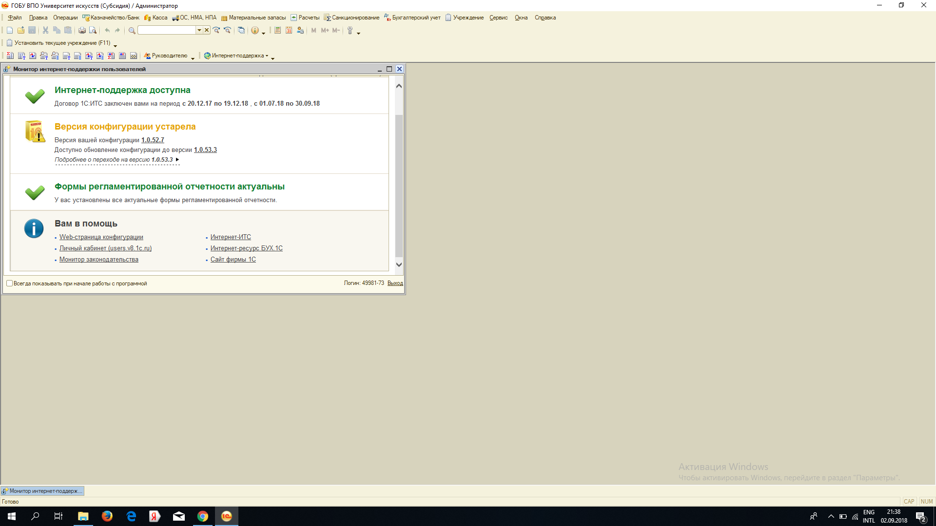Click the Find previous icon
Viewport: 936px width, 526px height.
pos(227,30)
